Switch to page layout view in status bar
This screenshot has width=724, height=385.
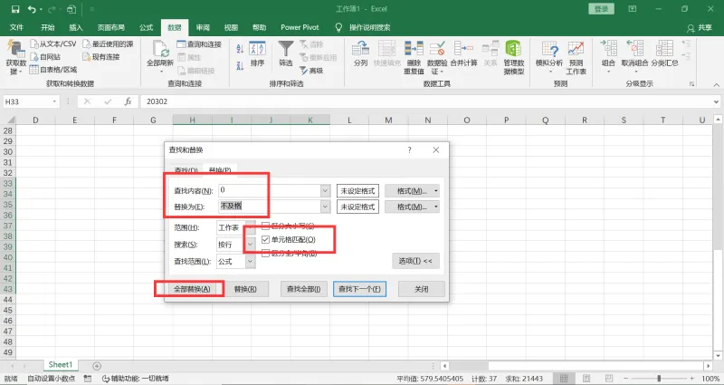tap(586, 379)
